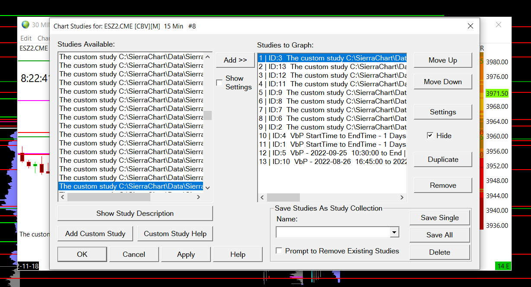The width and height of the screenshot is (531, 287).
Task: Click Studies to Graph scroll left arrow
Action: tap(262, 198)
